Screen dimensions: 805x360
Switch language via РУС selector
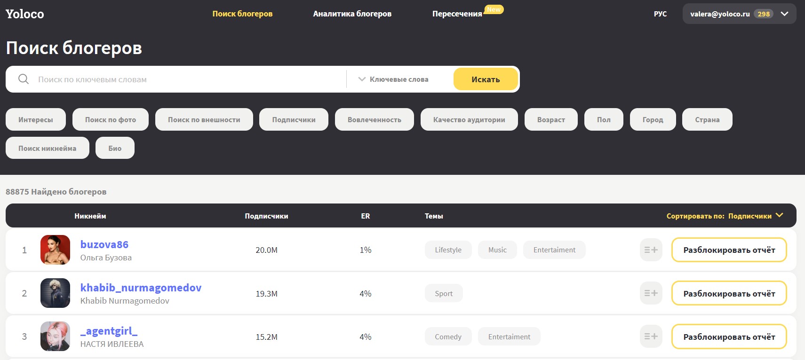tap(660, 14)
